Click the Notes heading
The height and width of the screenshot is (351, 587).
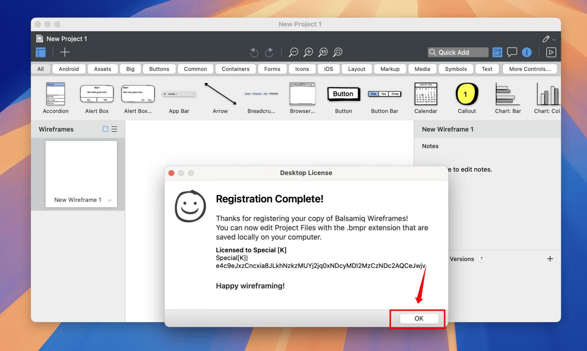(x=430, y=146)
